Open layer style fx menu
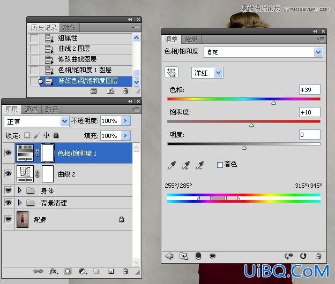Screen dimensions: 335x284 click(53, 271)
